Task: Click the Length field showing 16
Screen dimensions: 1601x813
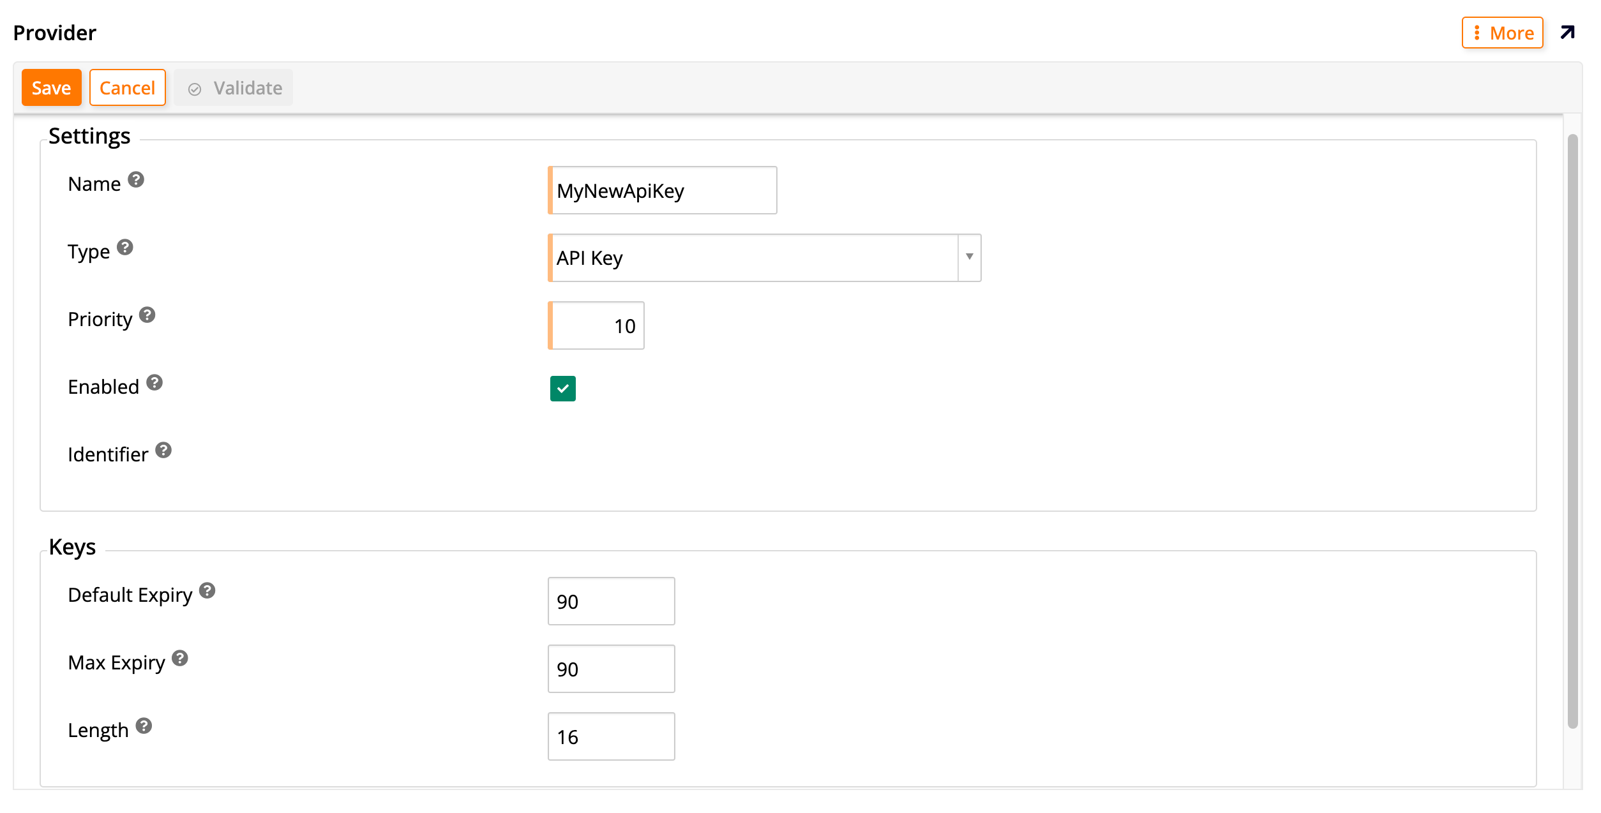Action: 611,736
